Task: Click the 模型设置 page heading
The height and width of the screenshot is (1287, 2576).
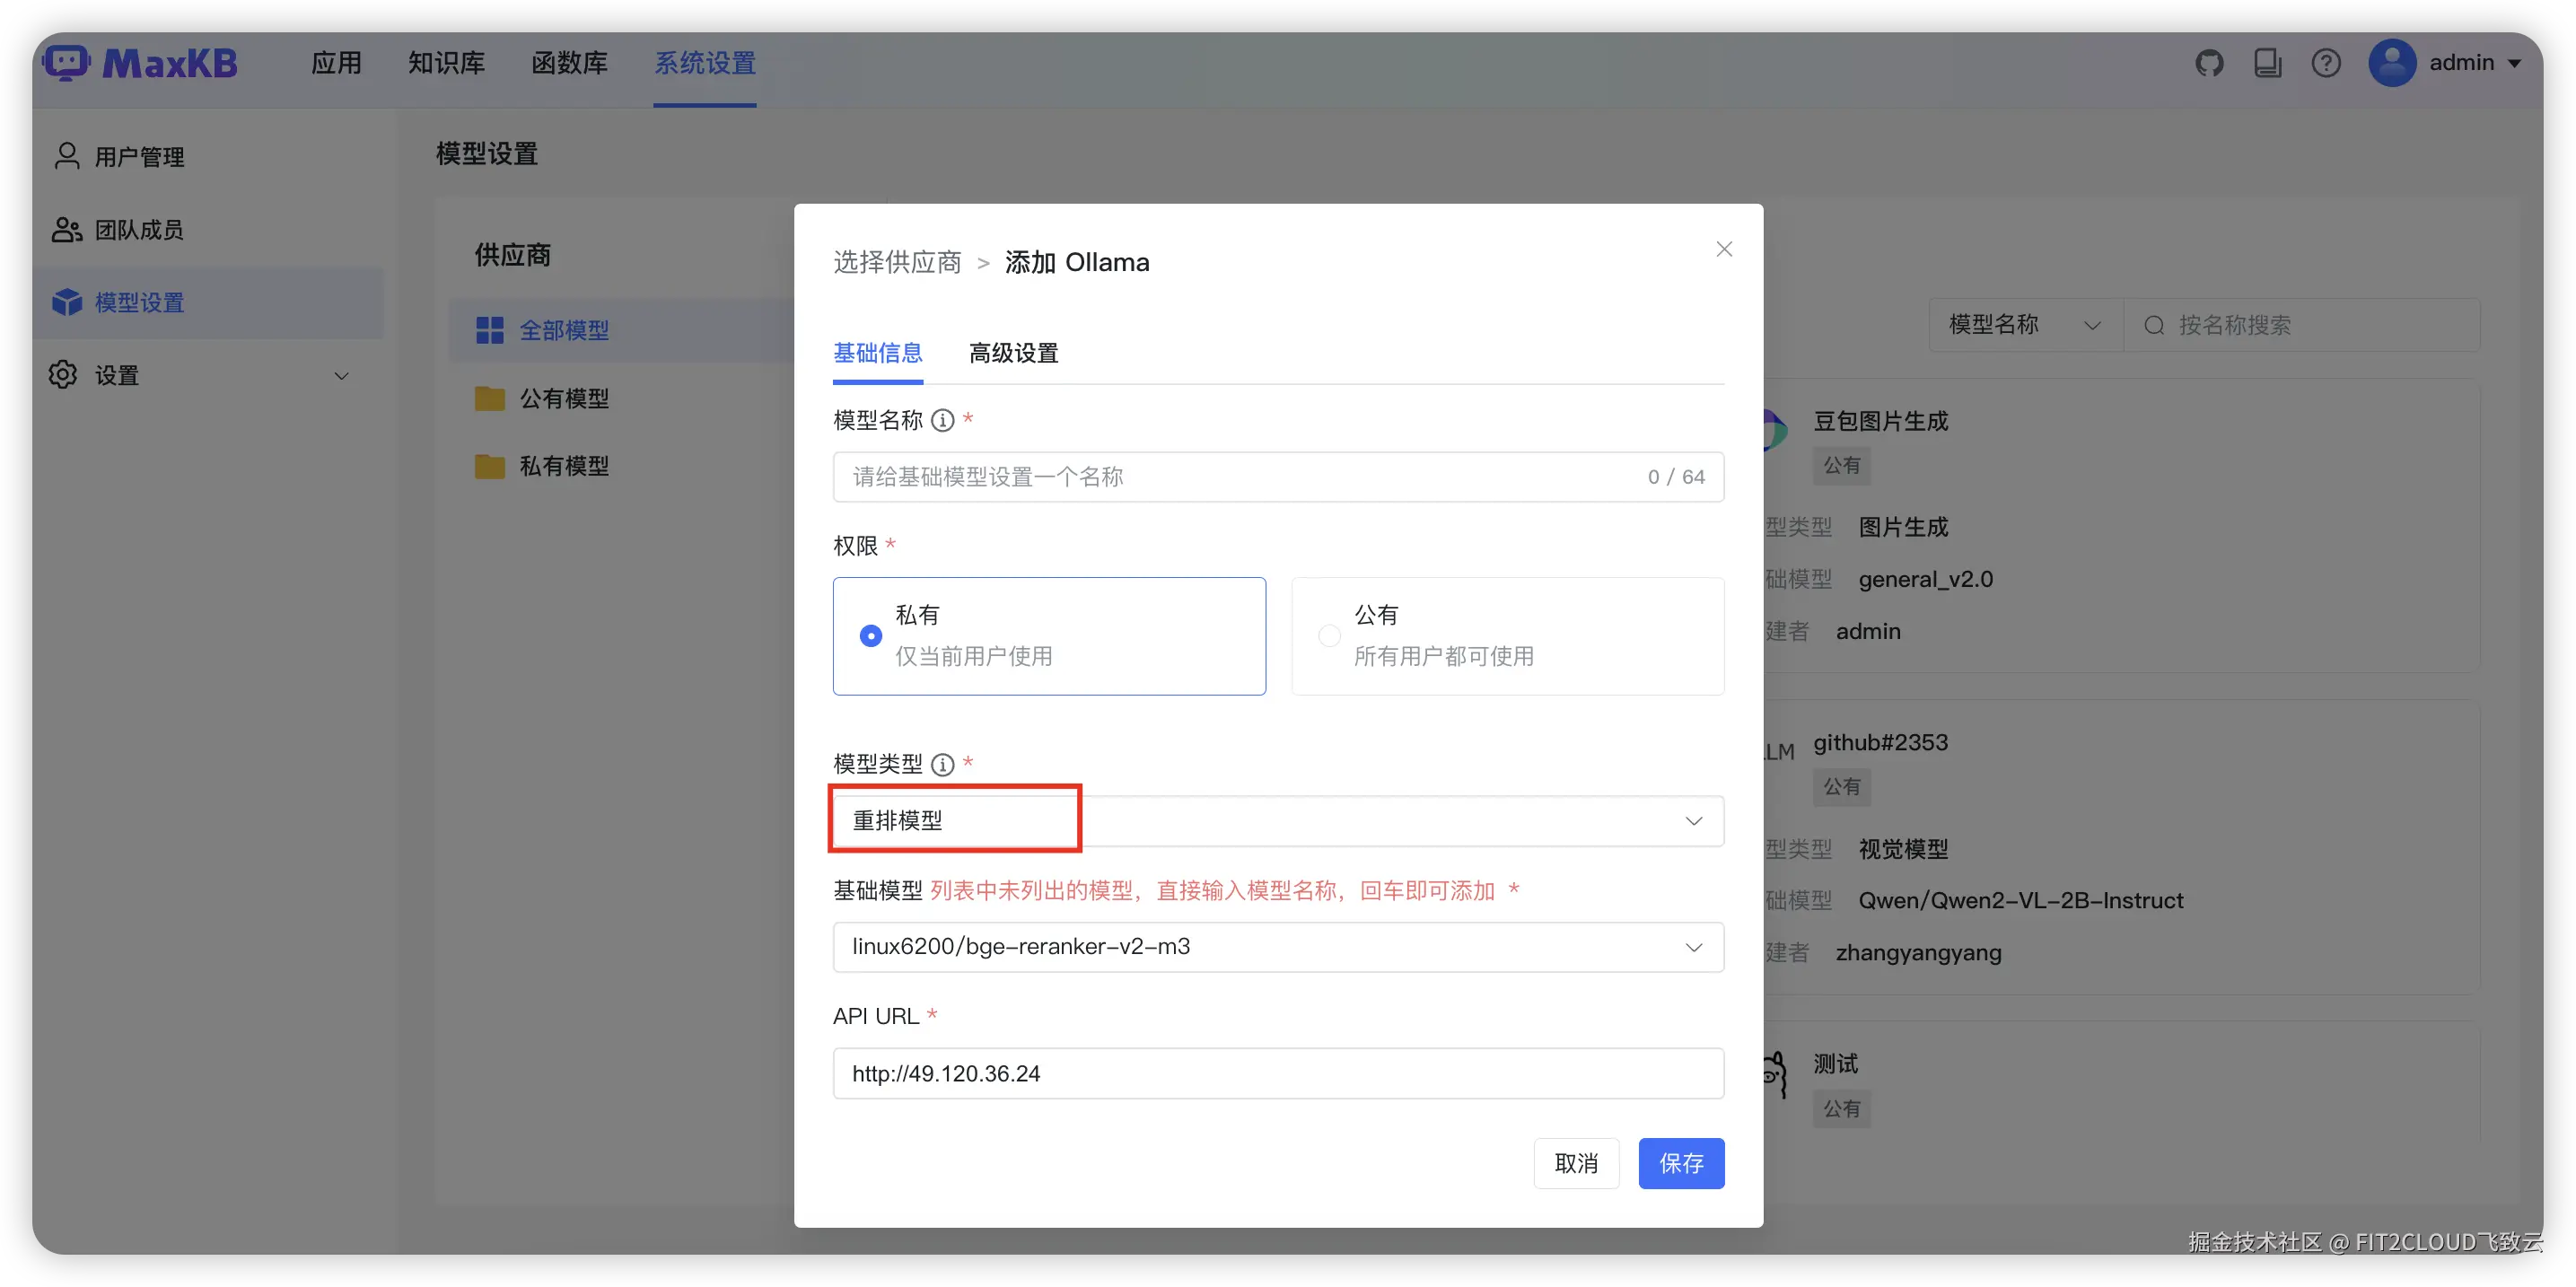Action: click(x=487, y=154)
